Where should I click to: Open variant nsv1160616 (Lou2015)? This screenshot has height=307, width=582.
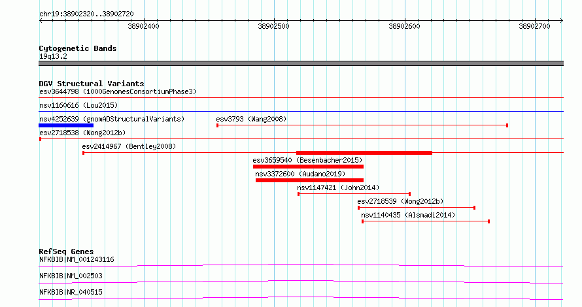[78, 105]
